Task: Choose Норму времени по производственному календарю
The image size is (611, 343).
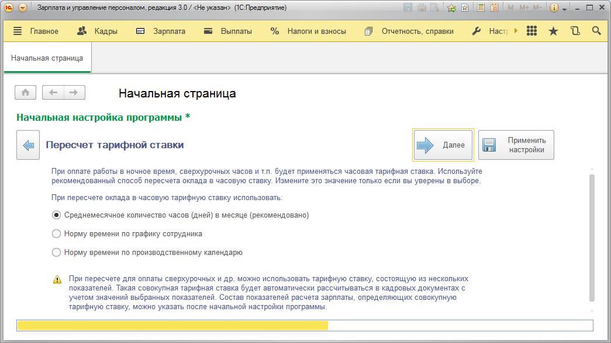Action: coord(57,253)
